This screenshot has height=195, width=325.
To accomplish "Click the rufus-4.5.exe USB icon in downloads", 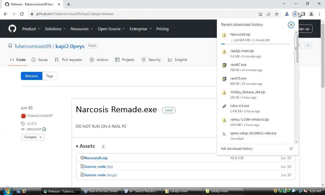I will pyautogui.click(x=224, y=106).
